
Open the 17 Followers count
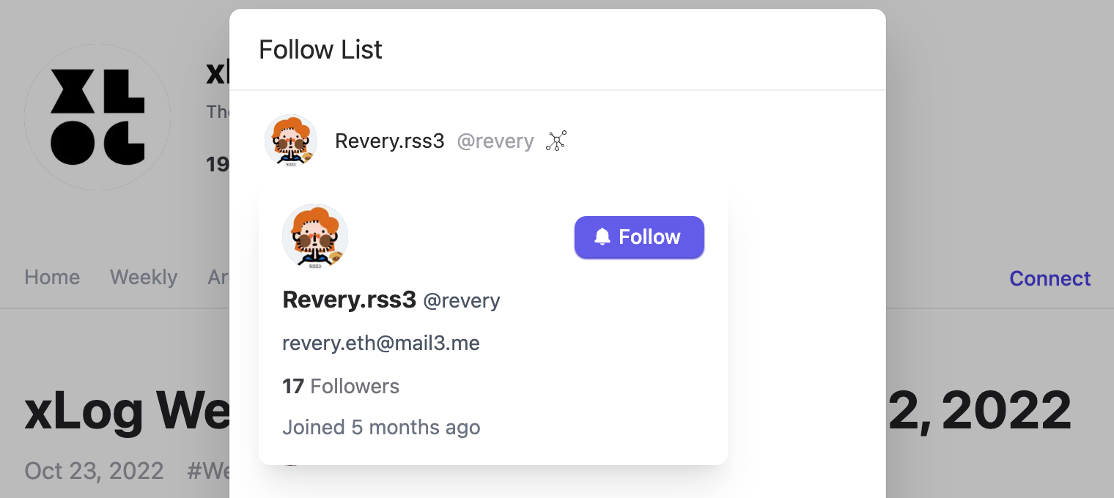[341, 386]
